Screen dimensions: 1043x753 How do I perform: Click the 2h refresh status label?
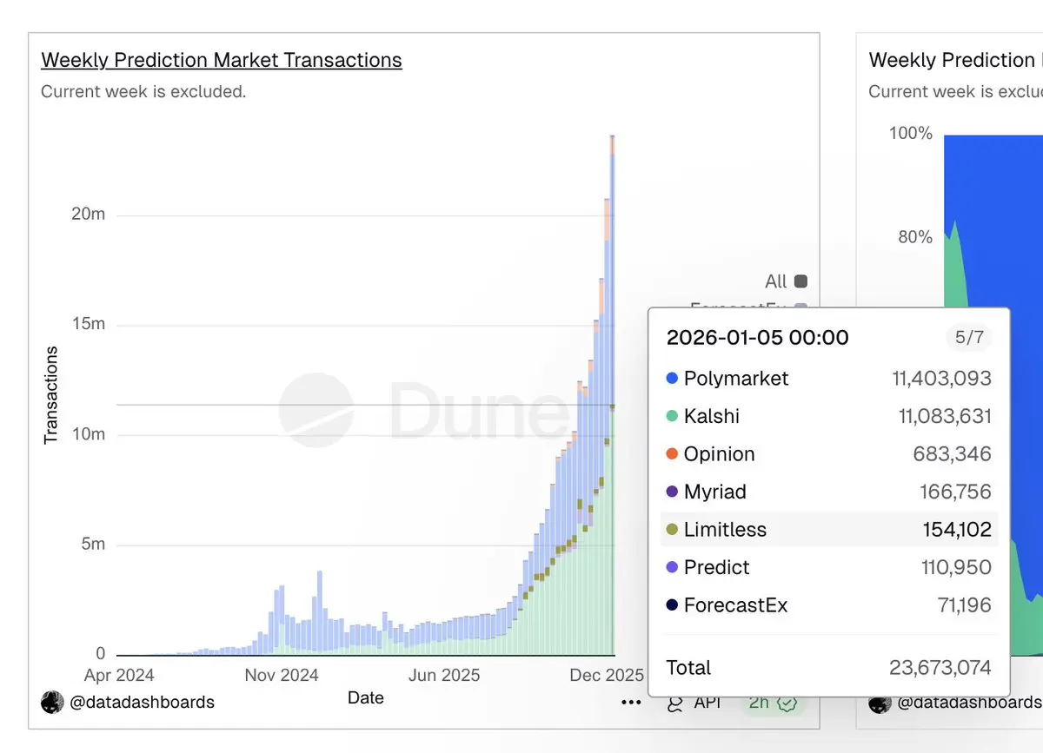759,703
